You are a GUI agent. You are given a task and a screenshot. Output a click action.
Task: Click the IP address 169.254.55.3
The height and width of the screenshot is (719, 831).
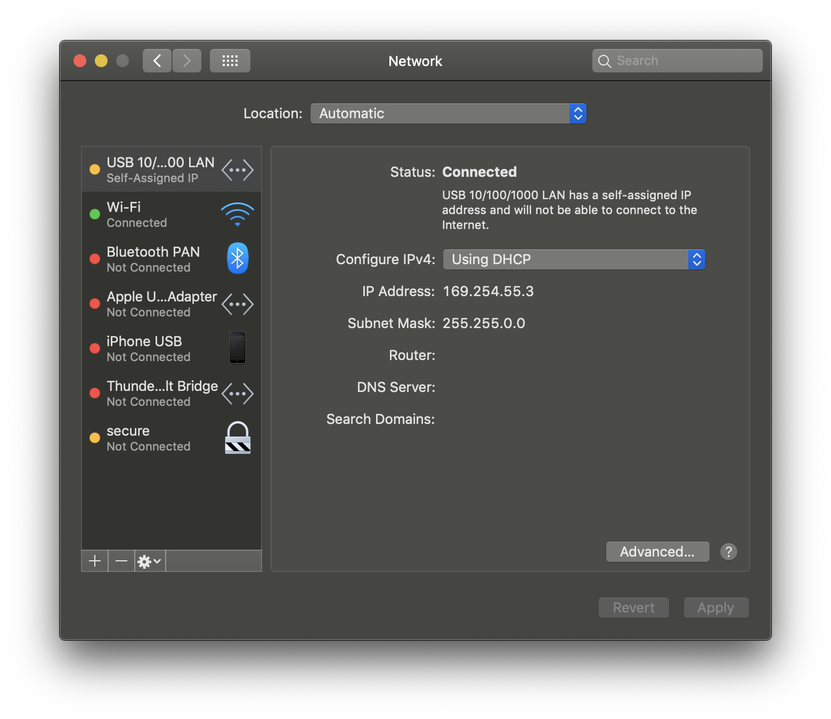pos(488,291)
